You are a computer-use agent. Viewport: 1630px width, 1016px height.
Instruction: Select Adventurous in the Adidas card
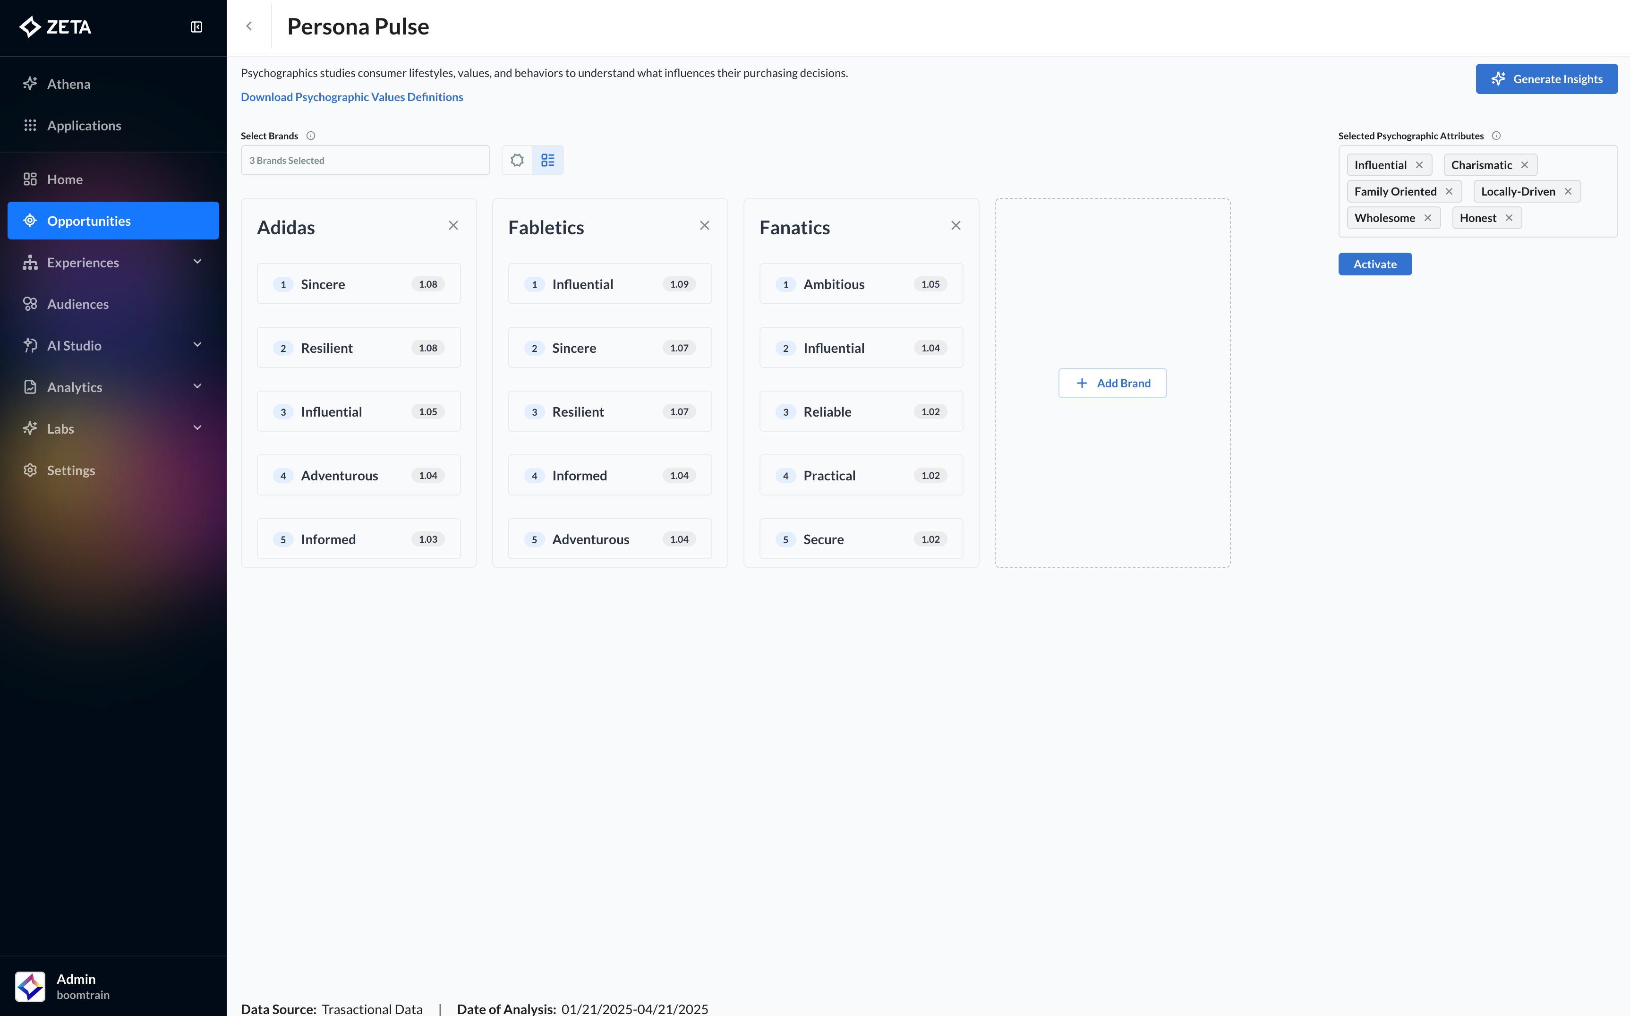pos(359,476)
